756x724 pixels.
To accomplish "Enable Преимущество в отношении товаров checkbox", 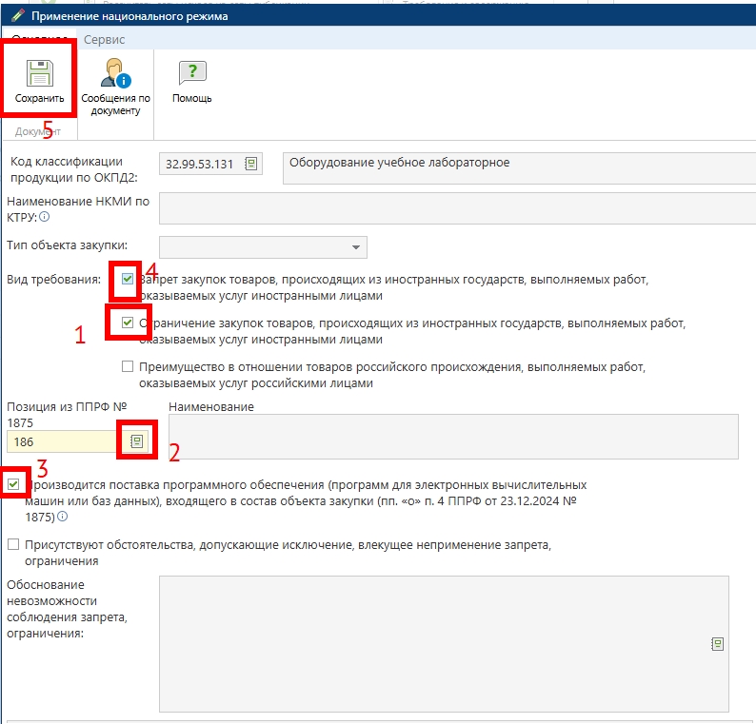I will pyautogui.click(x=128, y=366).
